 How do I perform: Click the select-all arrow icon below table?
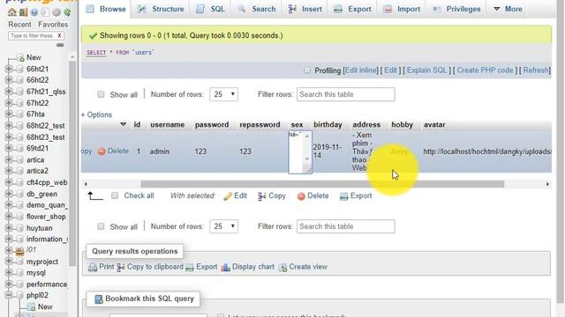(95, 195)
